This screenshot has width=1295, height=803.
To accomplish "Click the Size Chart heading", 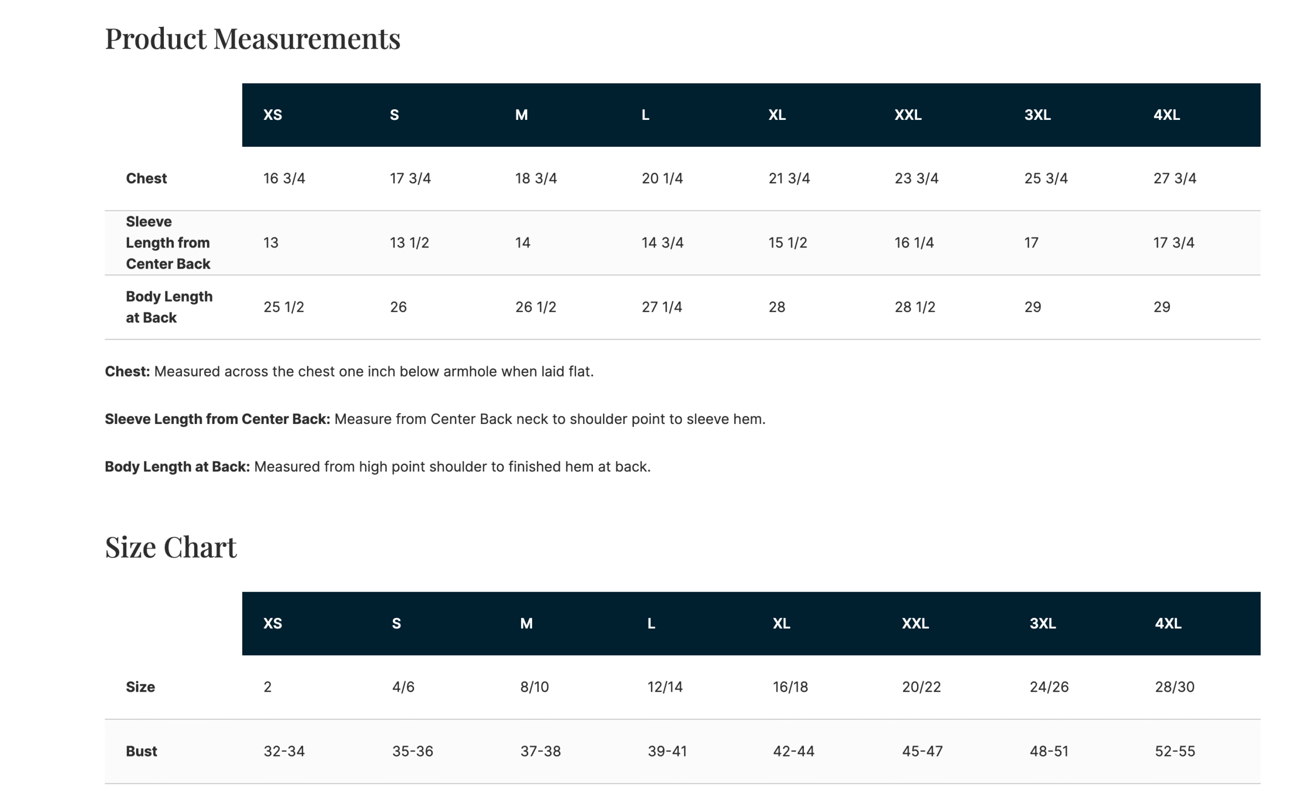I will point(170,547).
